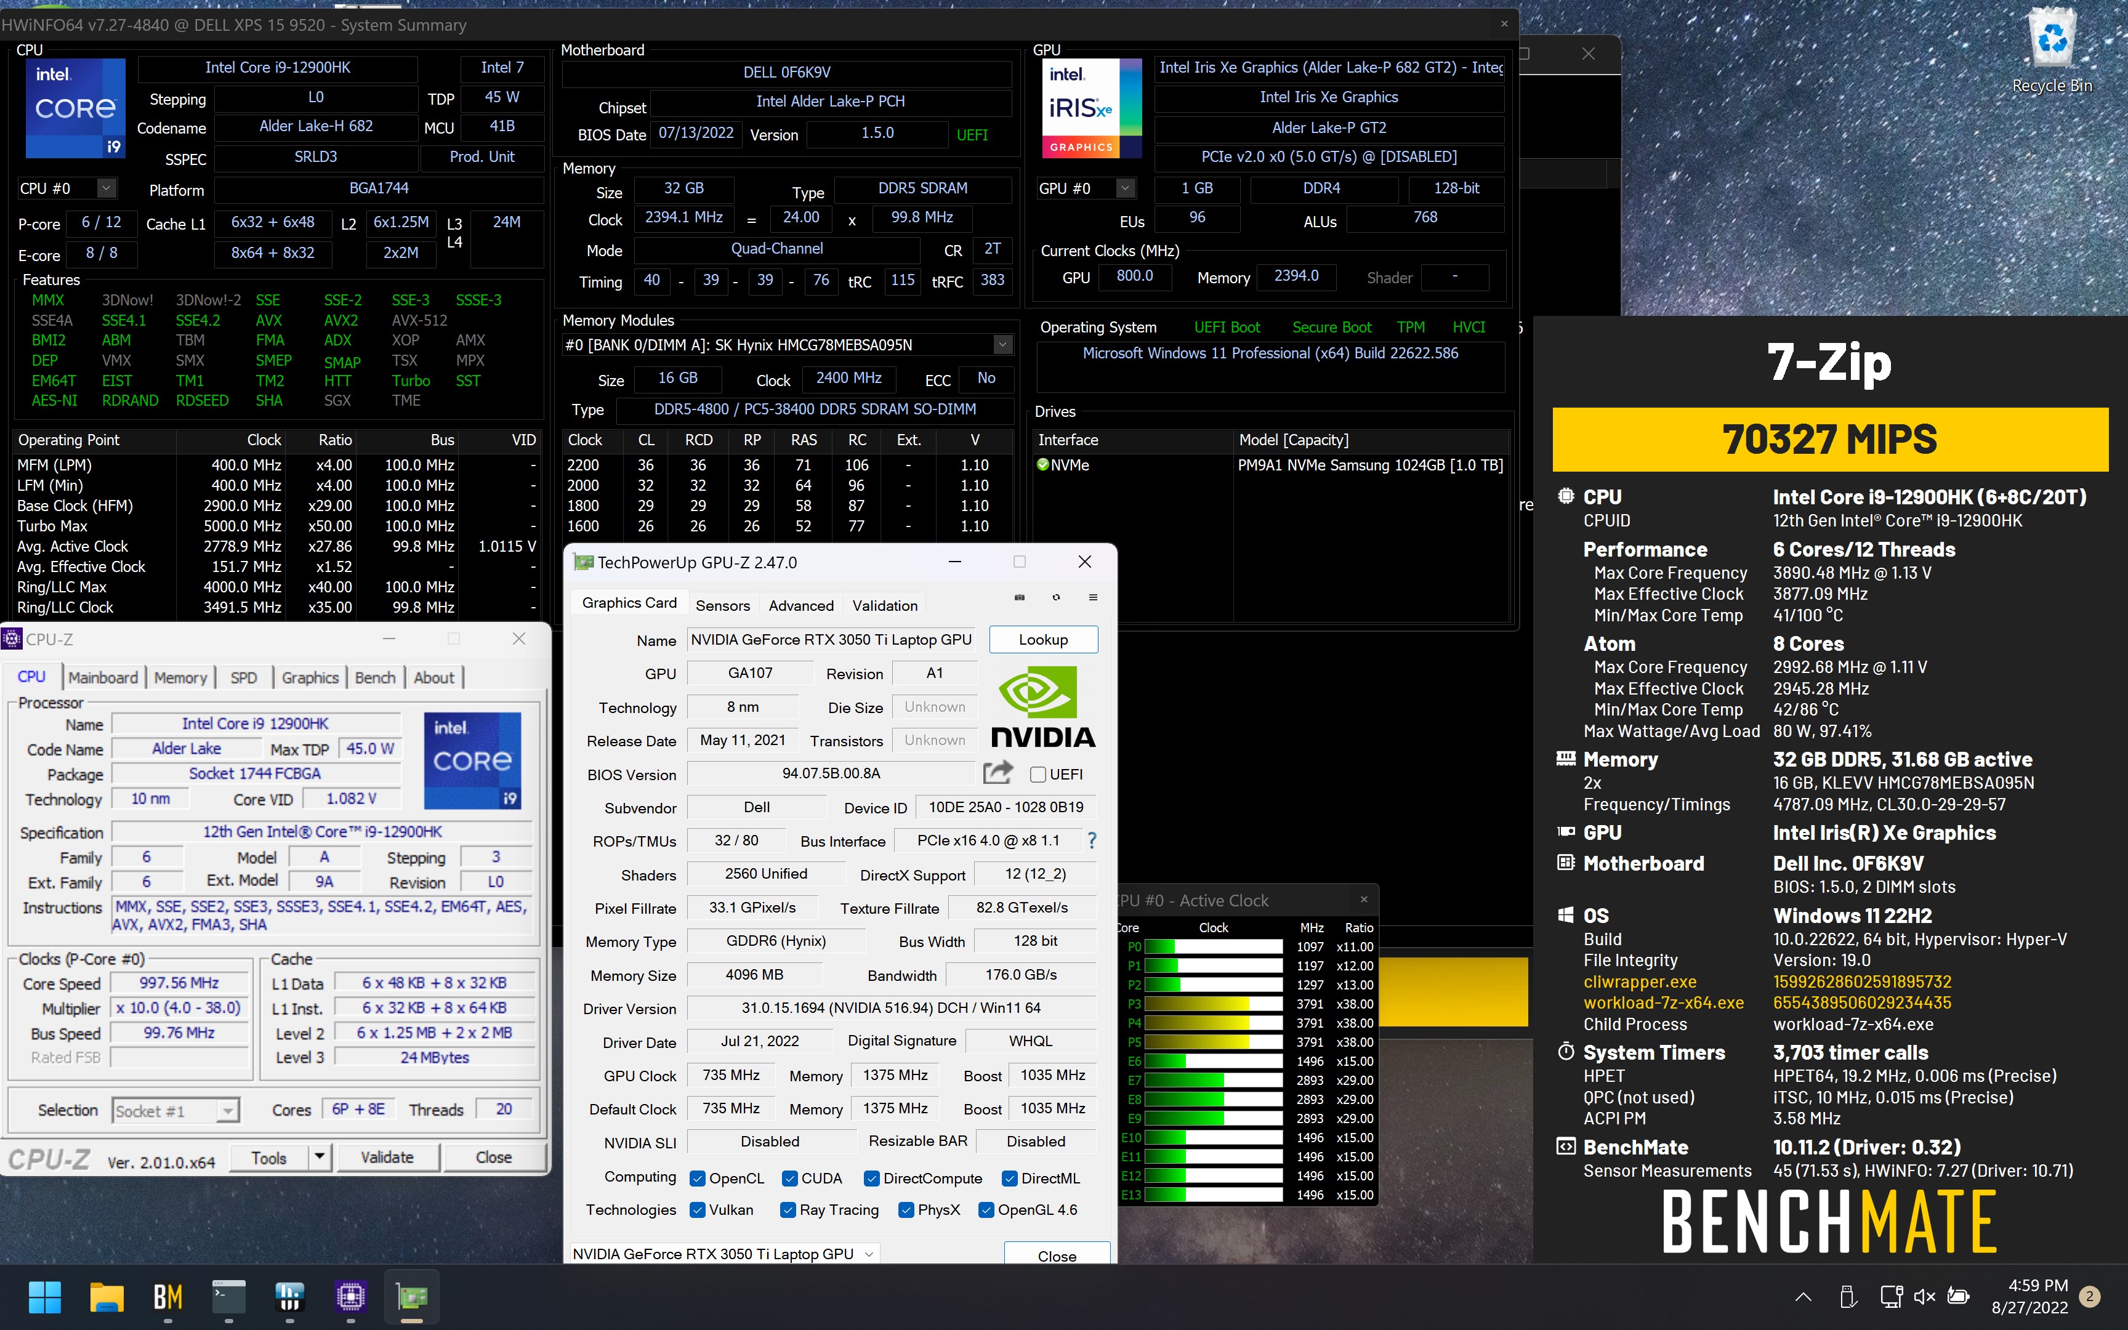Open Advanced tab in GPU-Z
This screenshot has width=2128, height=1330.
coord(801,605)
